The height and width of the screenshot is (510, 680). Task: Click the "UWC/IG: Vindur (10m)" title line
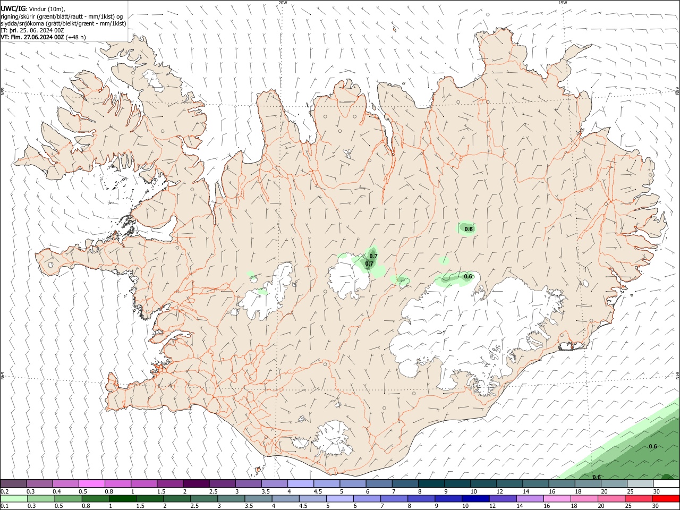pos(33,9)
